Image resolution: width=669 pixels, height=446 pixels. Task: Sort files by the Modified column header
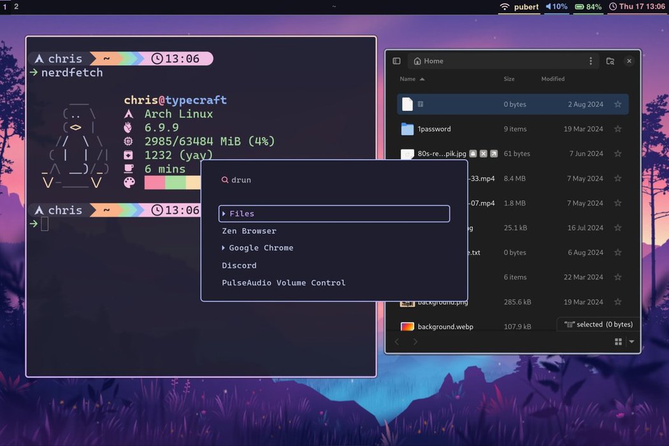click(x=553, y=79)
